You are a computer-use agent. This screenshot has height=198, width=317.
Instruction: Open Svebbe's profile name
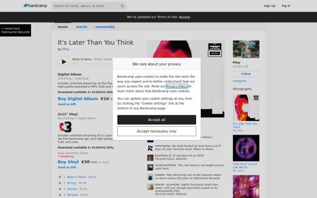160,175
